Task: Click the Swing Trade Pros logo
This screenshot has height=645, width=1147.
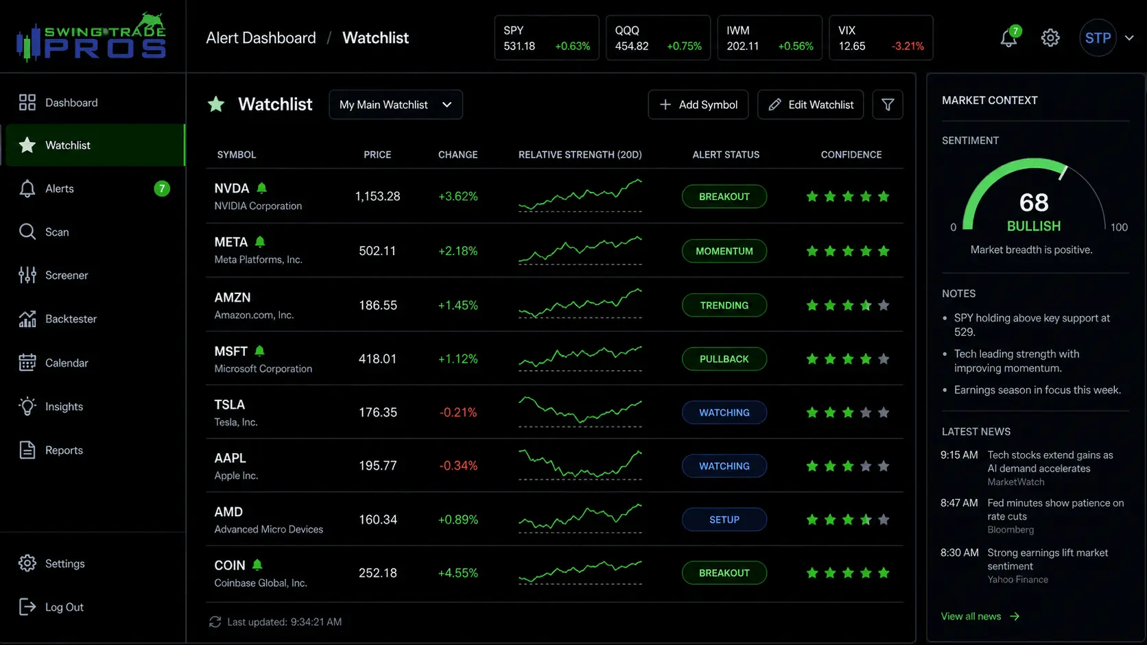Action: pos(91,36)
